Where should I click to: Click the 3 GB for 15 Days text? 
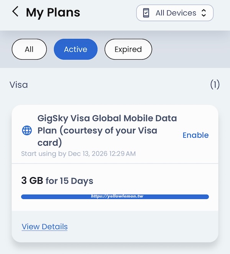[57, 181]
